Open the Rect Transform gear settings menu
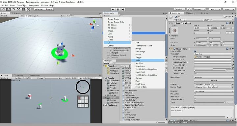237x126 pixels. (233, 23)
